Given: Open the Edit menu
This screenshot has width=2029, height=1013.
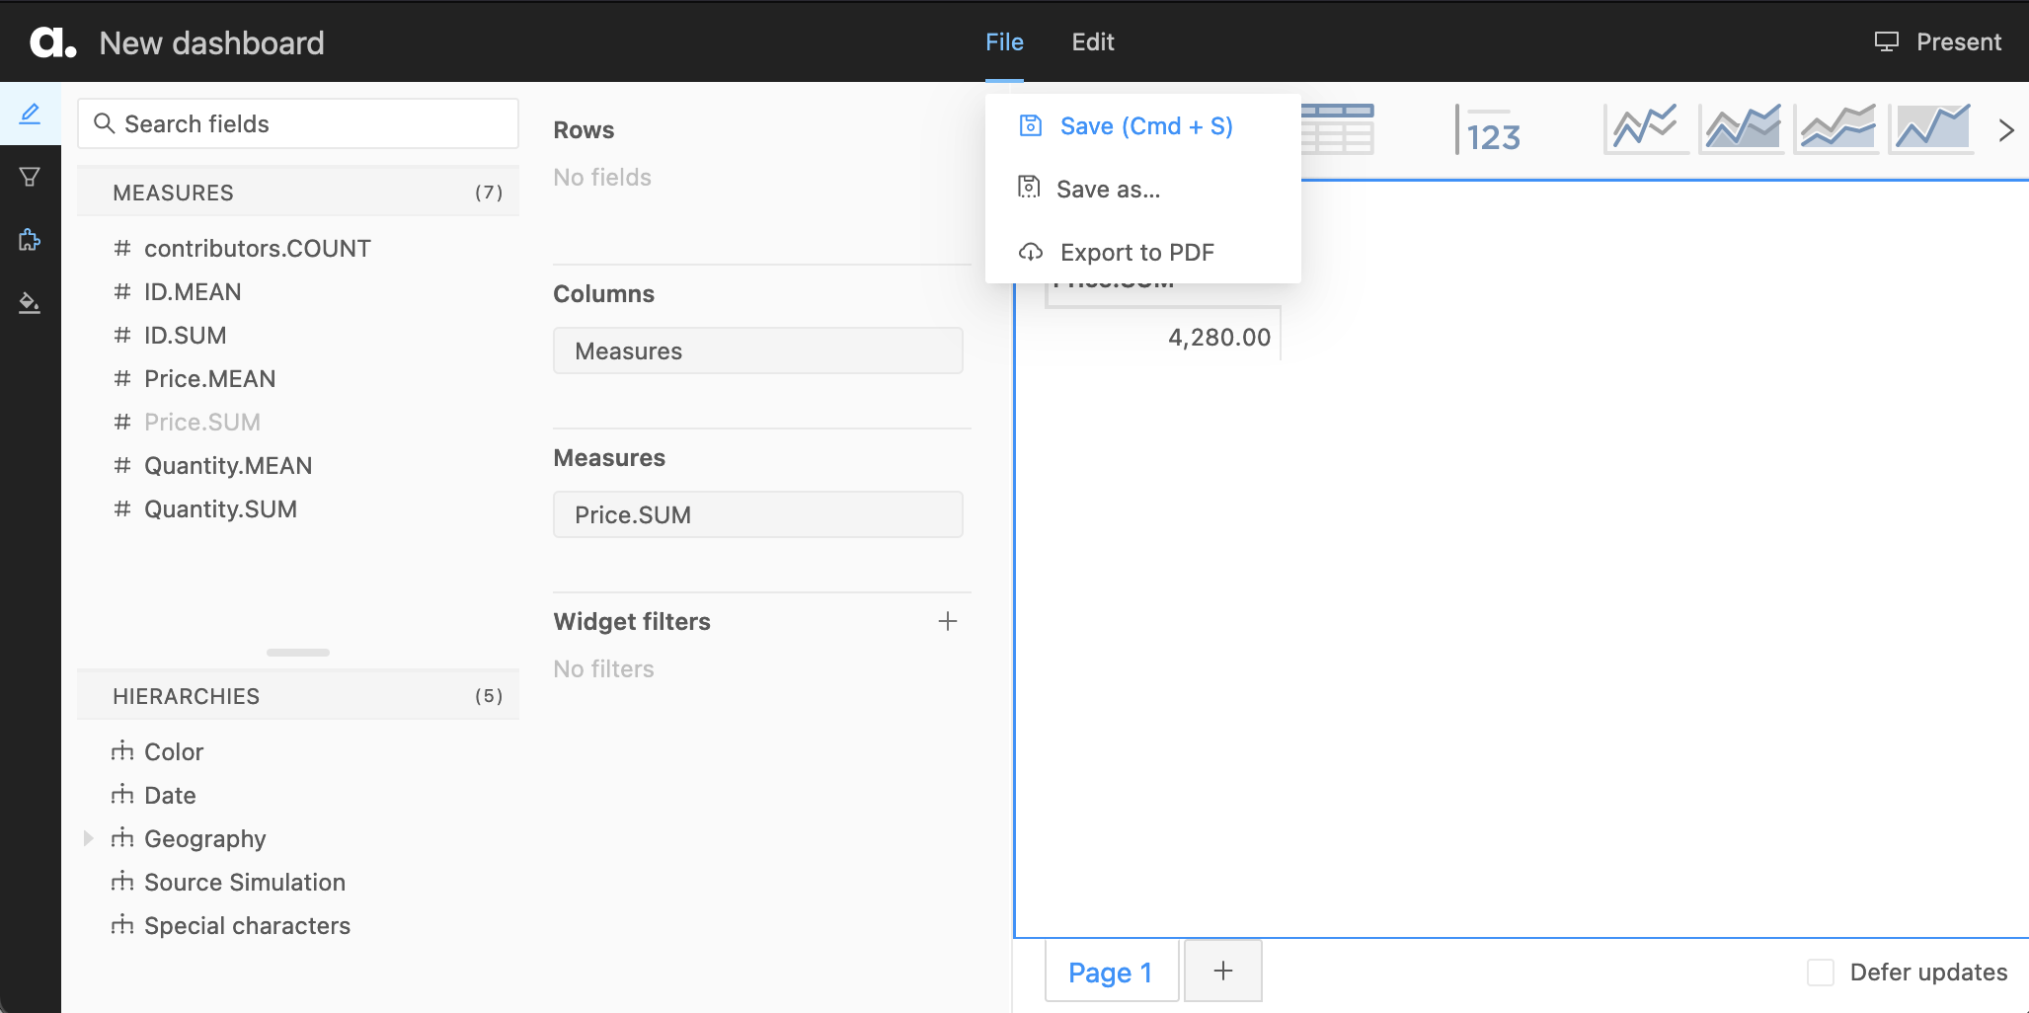Looking at the screenshot, I should pyautogui.click(x=1093, y=41).
